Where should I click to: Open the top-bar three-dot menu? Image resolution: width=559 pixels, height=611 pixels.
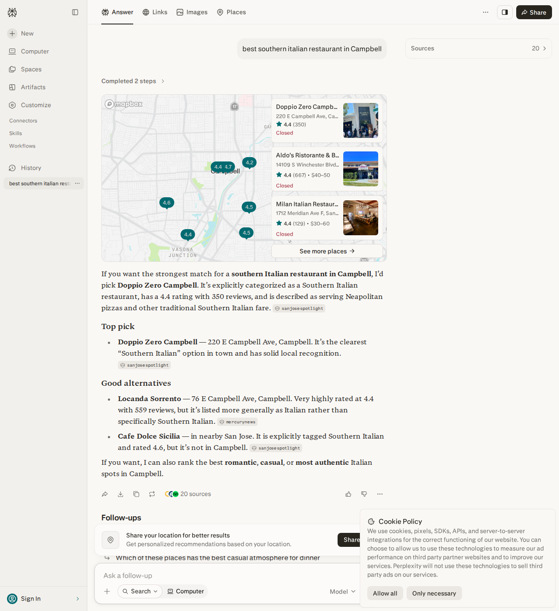[x=486, y=12]
